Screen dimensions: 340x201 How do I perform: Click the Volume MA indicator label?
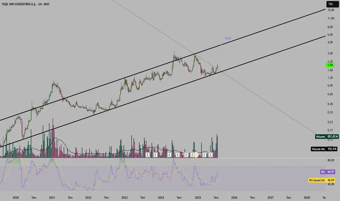pos(318,149)
